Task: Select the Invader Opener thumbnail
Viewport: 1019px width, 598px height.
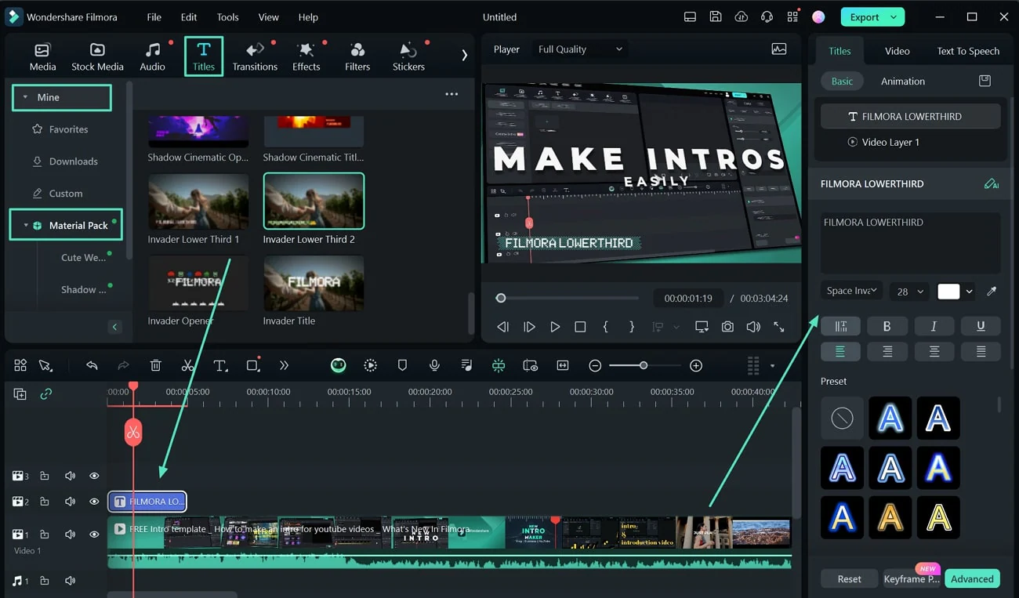Action: click(x=198, y=283)
